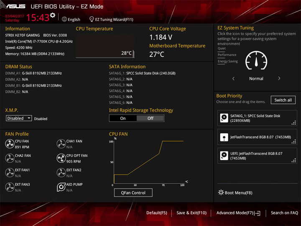
Task: Load defaults with Default(F5)
Action: 157,213
